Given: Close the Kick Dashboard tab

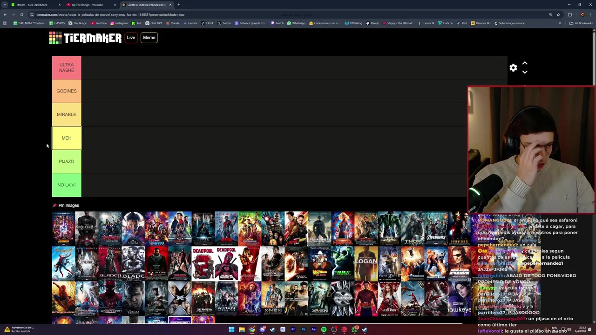Looking at the screenshot, I should click(60, 5).
